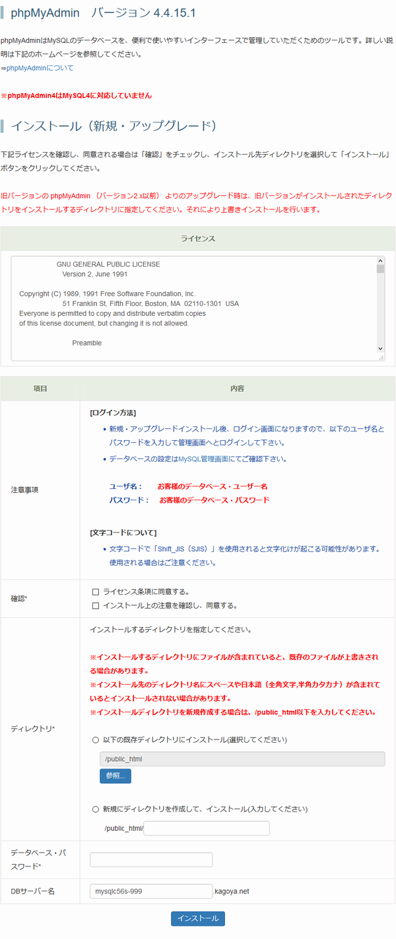
Task: Click the DBサーバー名 input field
Action: pyautogui.click(x=151, y=891)
